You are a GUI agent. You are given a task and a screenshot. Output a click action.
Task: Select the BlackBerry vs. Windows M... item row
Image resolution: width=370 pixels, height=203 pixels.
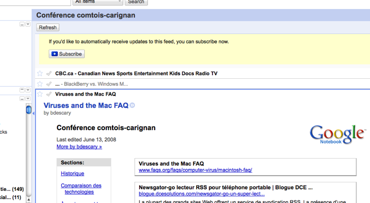tap(202, 84)
